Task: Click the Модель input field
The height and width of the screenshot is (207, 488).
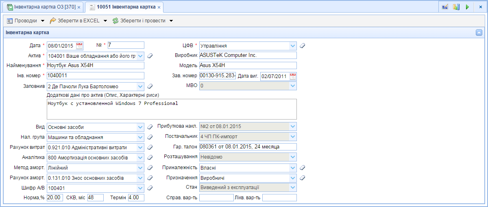Action: pos(248,65)
